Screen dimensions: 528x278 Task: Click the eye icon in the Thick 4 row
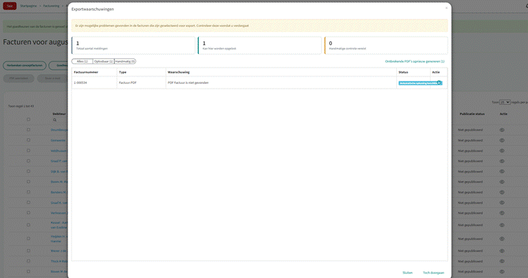click(x=502, y=261)
